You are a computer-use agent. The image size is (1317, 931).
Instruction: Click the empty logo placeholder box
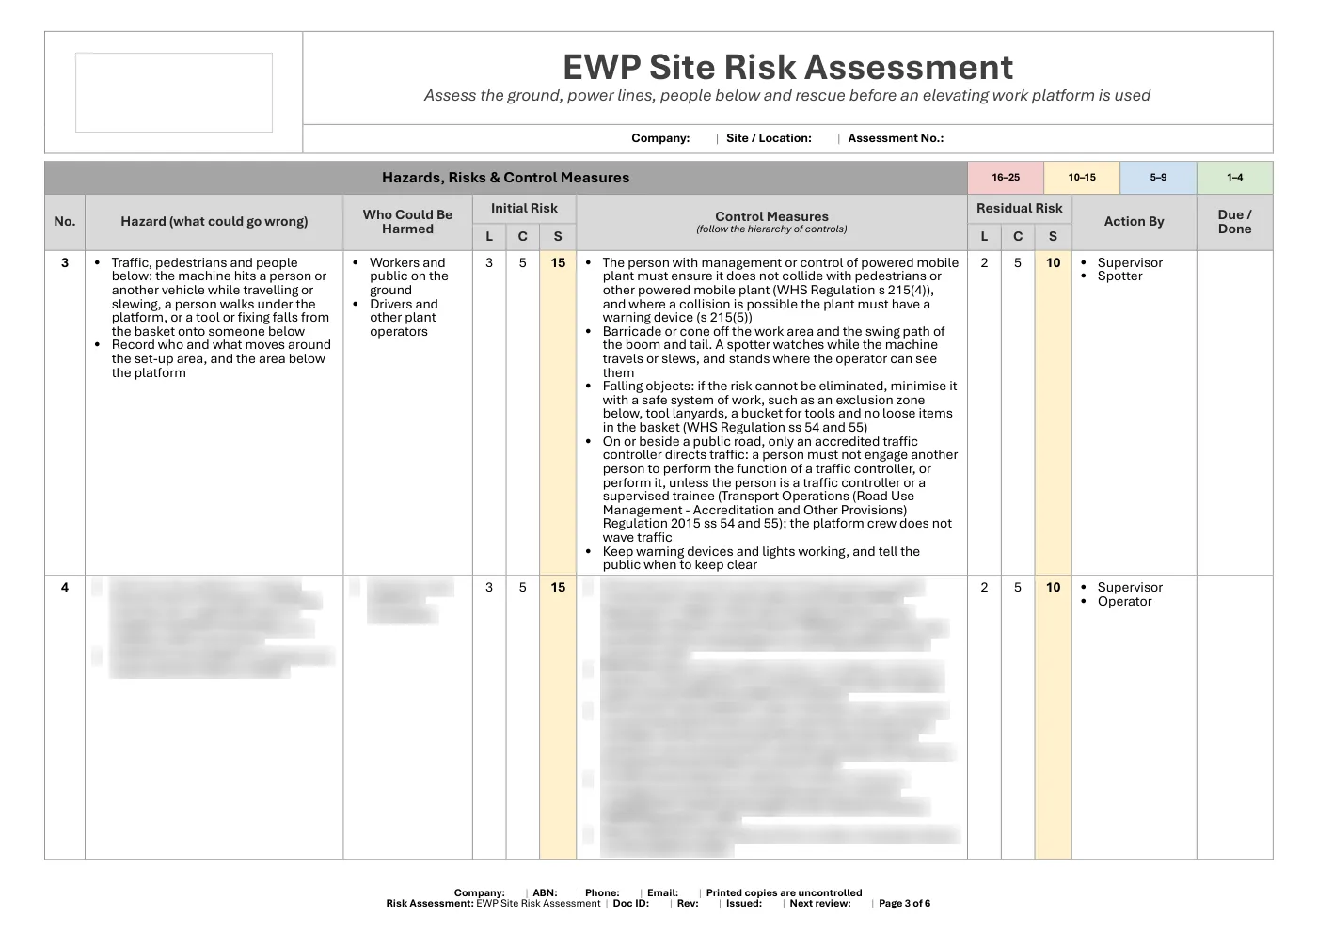tap(174, 92)
